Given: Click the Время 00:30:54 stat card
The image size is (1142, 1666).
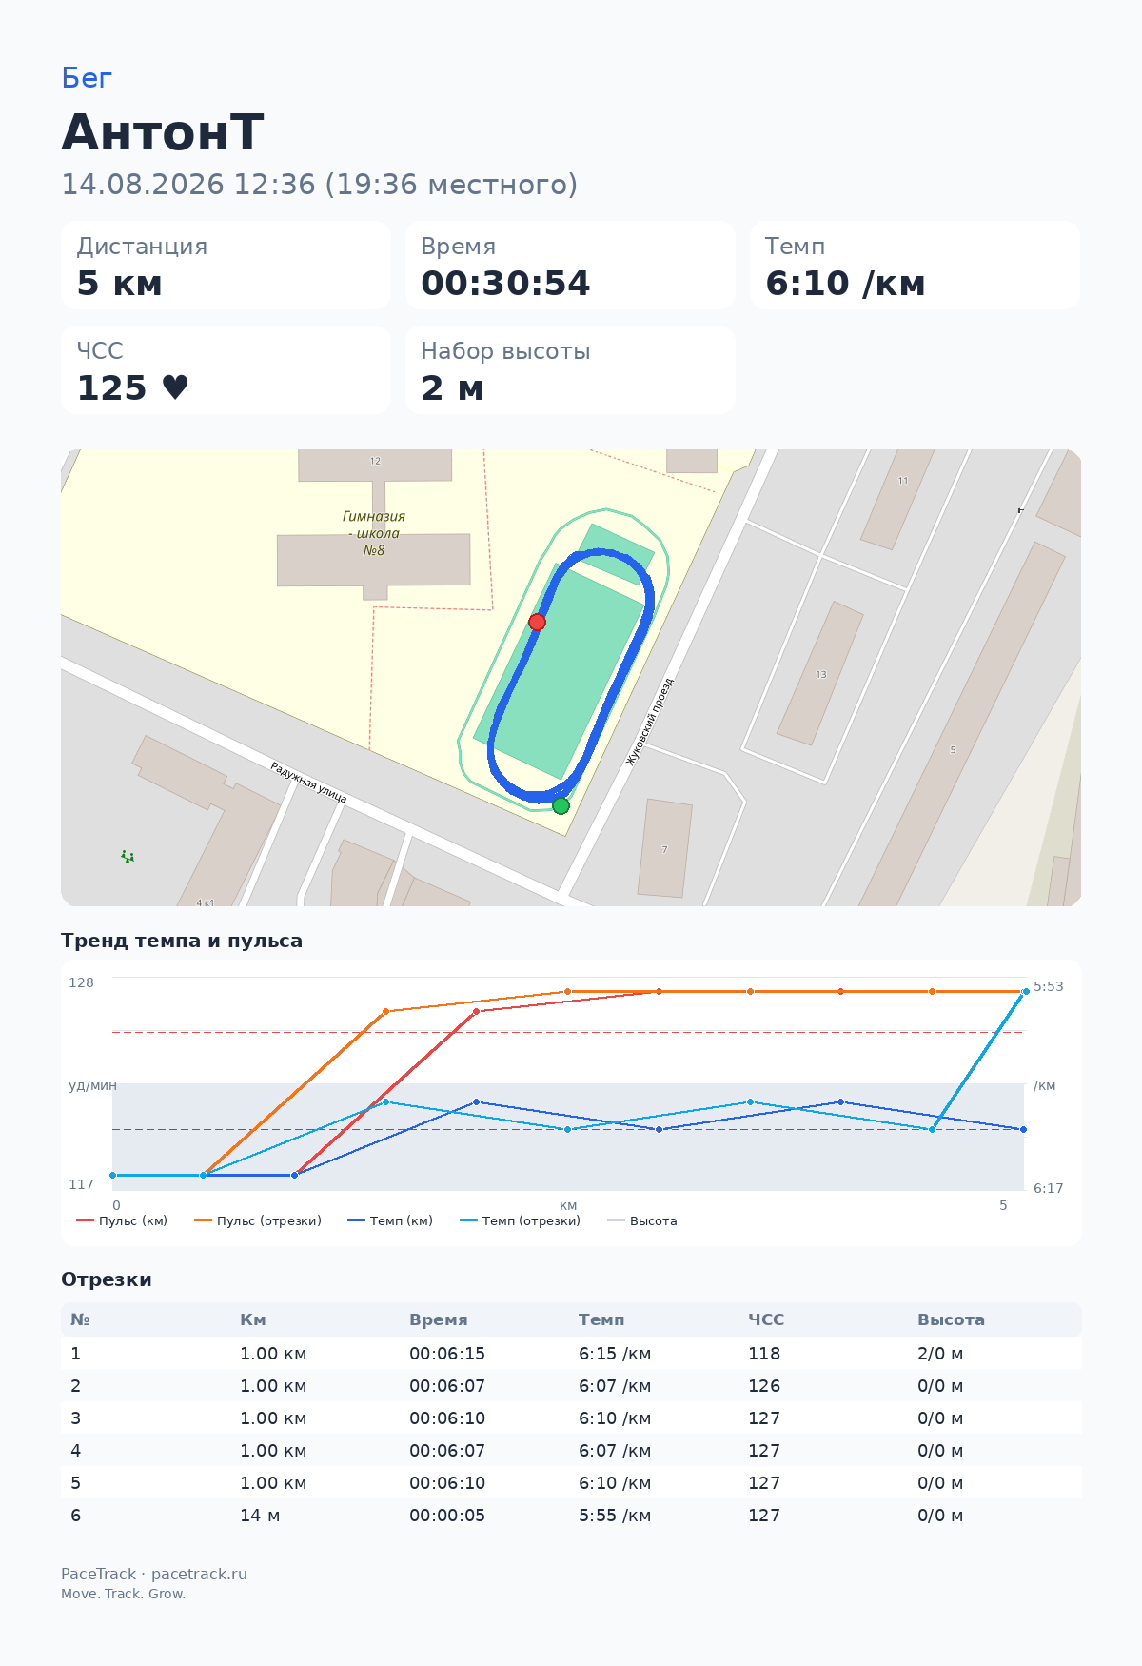Looking at the screenshot, I should (x=571, y=266).
